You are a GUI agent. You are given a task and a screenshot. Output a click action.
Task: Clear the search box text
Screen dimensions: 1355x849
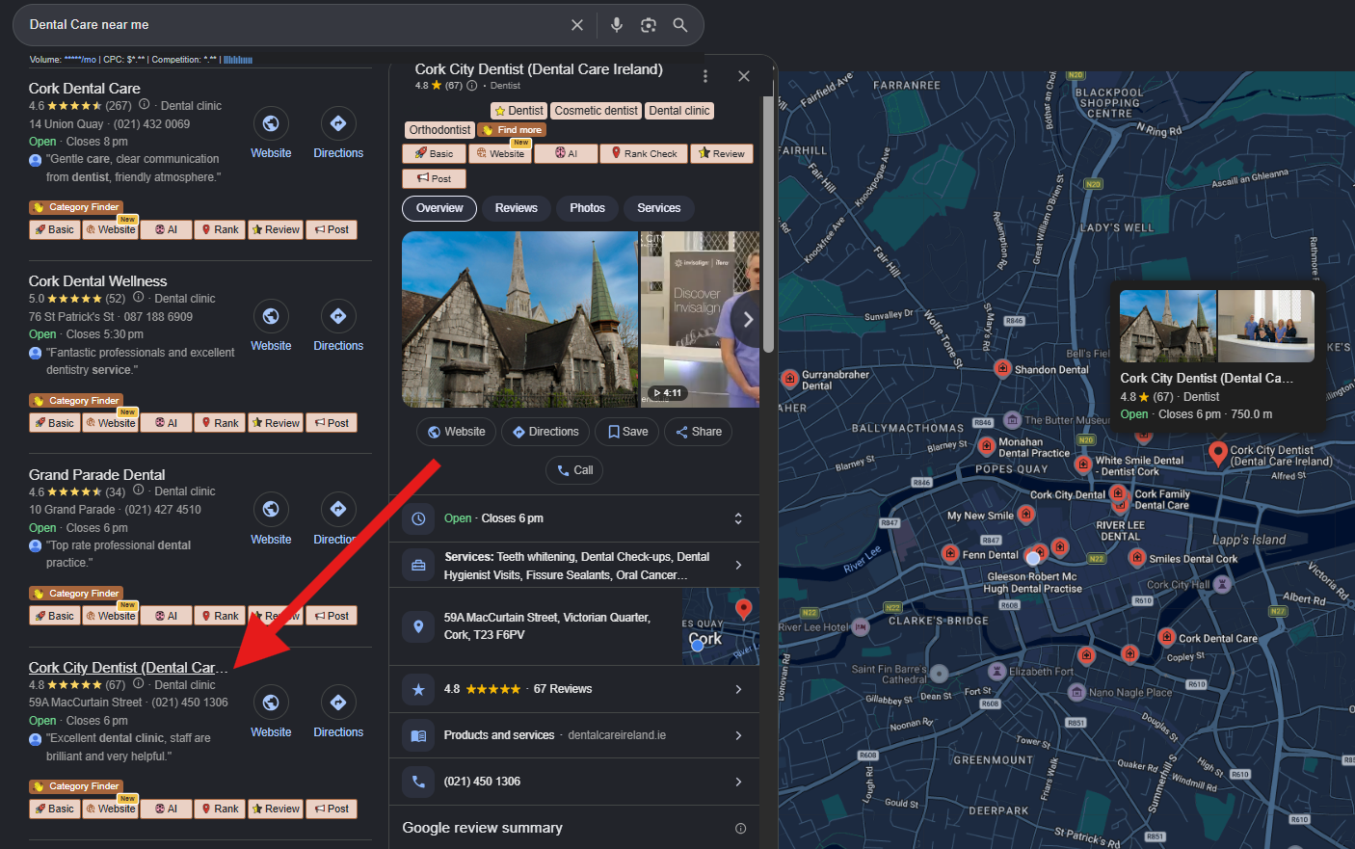[577, 25]
